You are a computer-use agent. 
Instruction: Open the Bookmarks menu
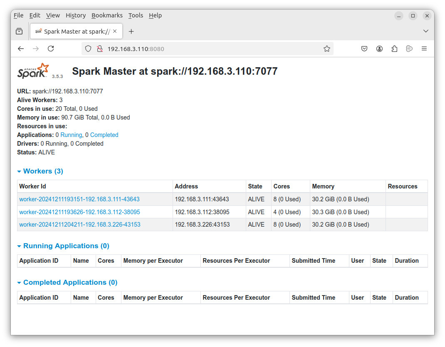[x=107, y=15]
